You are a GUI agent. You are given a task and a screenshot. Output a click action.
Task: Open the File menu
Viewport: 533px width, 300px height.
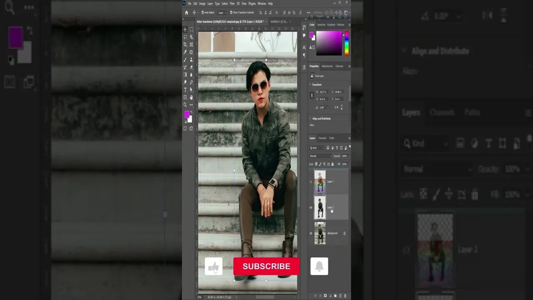point(189,3)
